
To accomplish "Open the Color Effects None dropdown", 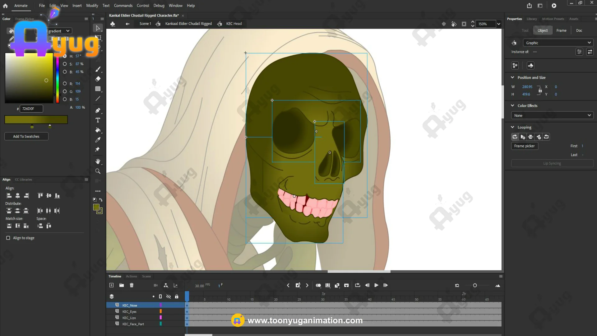I will (x=552, y=115).
